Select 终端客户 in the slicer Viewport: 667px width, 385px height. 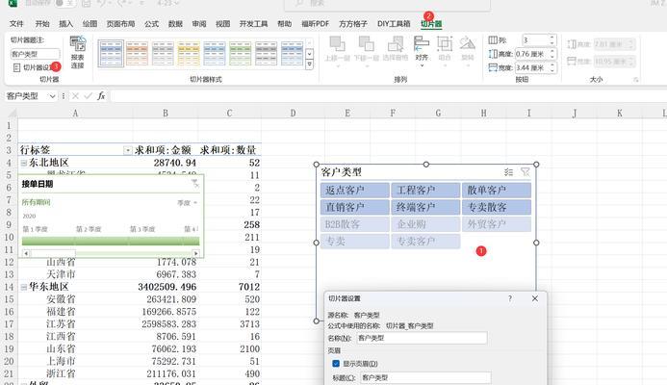click(425, 207)
